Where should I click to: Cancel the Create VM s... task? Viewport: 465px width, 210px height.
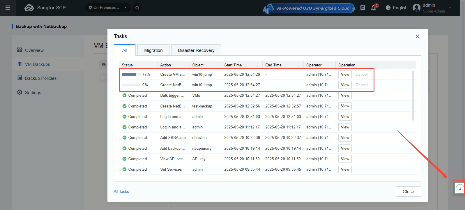[362, 74]
